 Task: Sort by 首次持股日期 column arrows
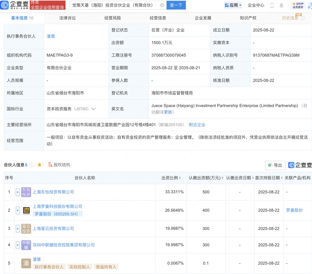point(282,178)
